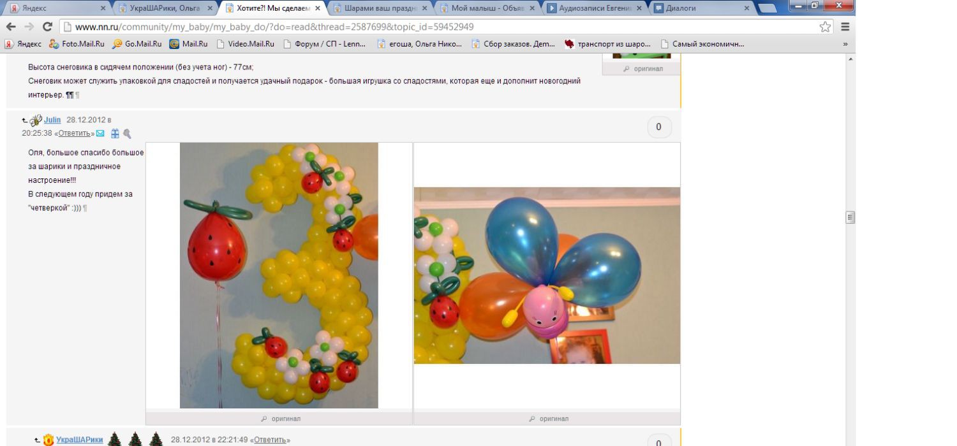Switch to the Мой малыш - Объяв tab
The width and height of the screenshot is (957, 446).
pos(487,8)
